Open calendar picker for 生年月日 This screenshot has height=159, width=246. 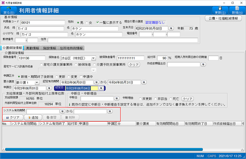click(x=171, y=28)
